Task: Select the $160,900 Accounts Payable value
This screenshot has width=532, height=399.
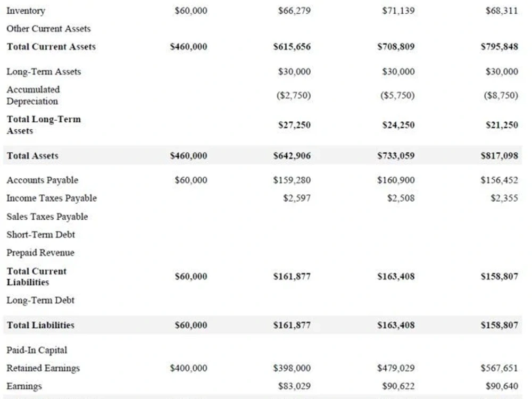Action: pos(396,180)
